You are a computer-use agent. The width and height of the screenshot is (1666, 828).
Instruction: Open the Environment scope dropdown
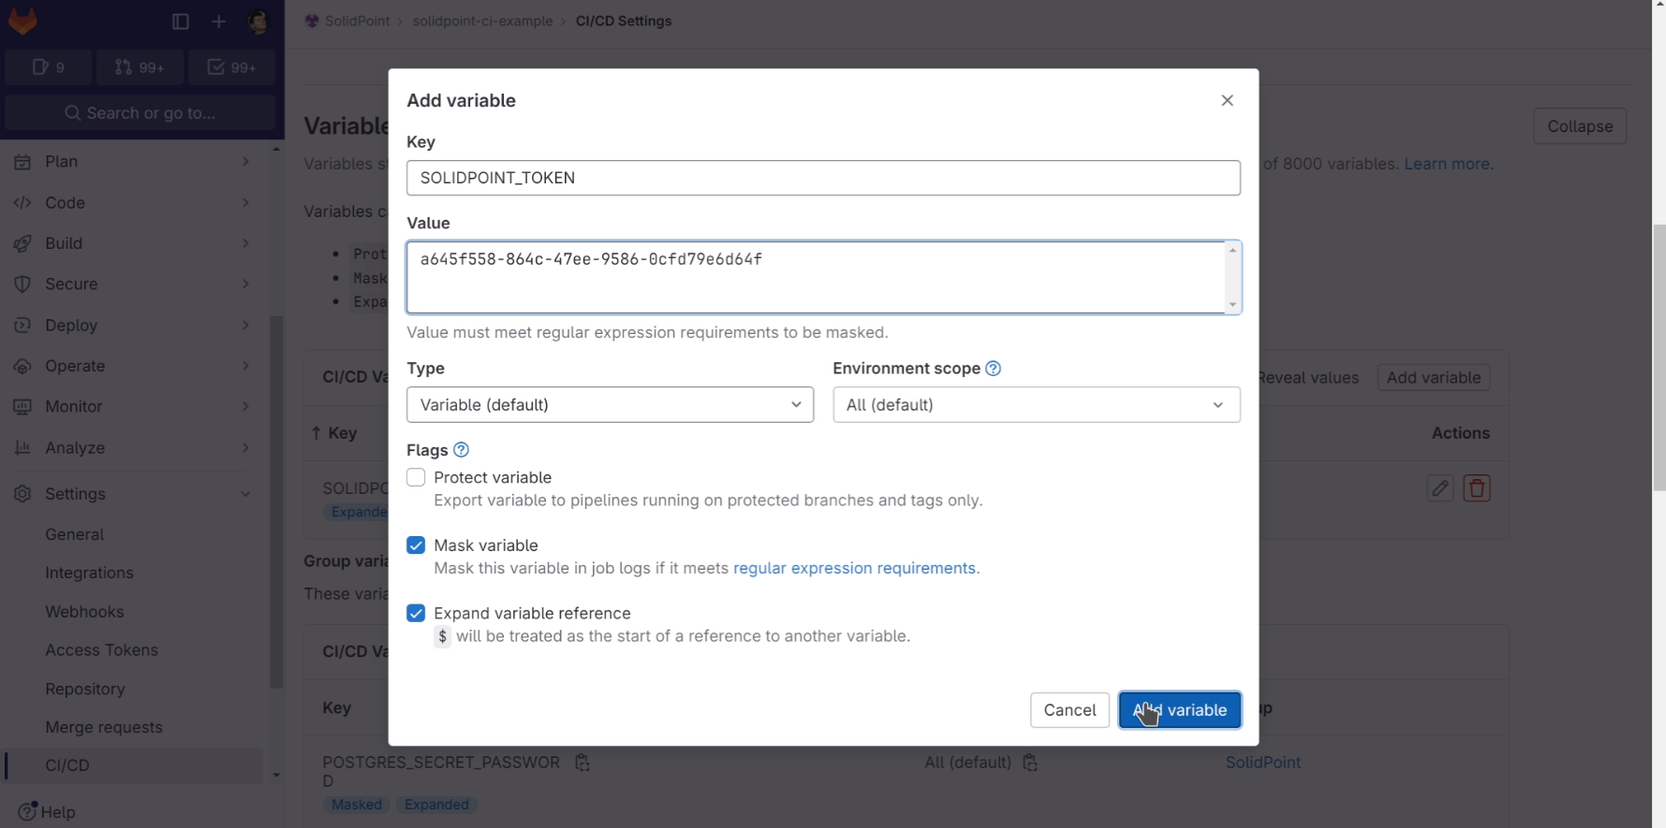pyautogui.click(x=1036, y=405)
